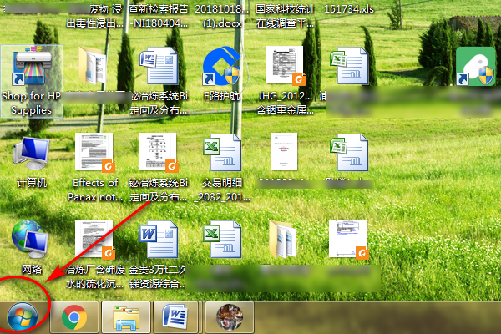Select the 冶炼厂含砷废水 PDF file
Screen dimensions: 501x334
click(94, 240)
